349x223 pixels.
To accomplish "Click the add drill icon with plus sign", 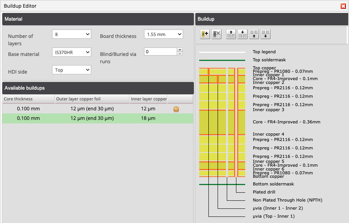I will coord(205,34).
